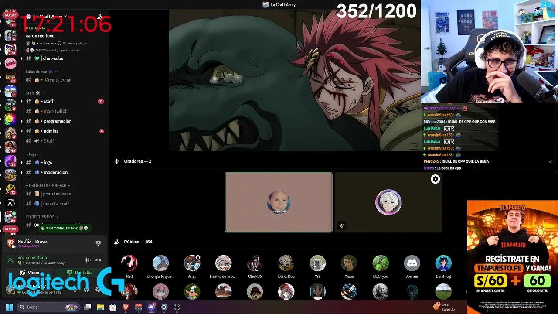Open user settings gear icon
Screen dimensions: 558x314
[x=98, y=289]
